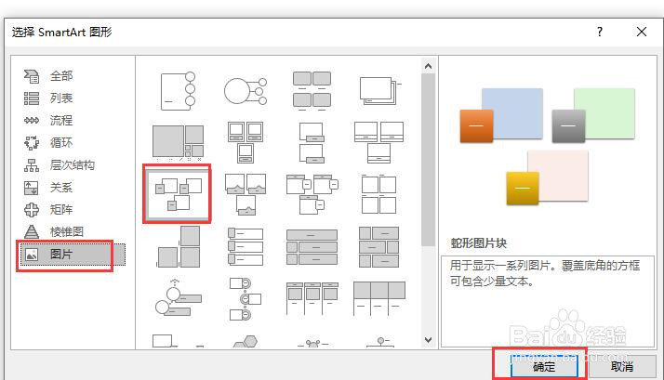The image size is (664, 380).
Task: Click the description text starting 用于显示一系列图片
Action: [x=545, y=273]
